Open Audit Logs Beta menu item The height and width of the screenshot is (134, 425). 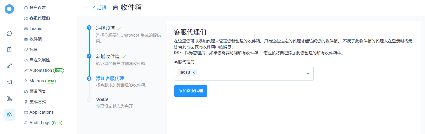coord(40,123)
